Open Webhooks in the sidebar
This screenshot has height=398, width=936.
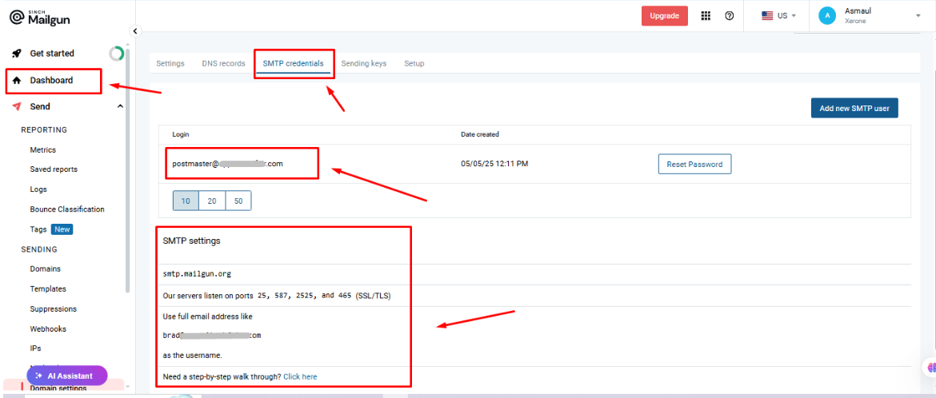[48, 328]
